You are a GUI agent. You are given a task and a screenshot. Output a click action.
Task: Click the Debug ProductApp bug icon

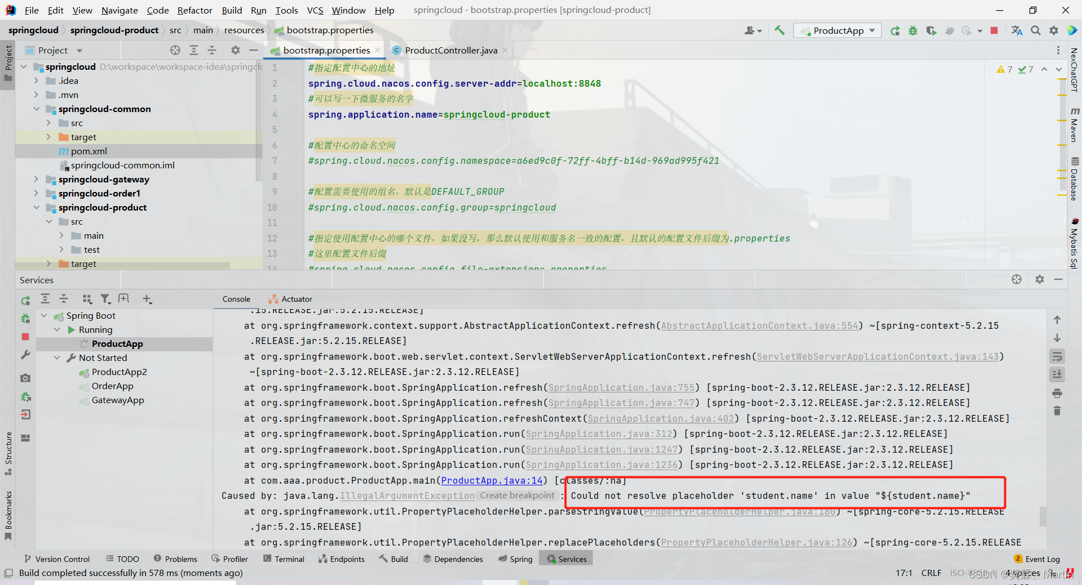click(913, 30)
